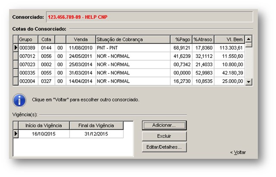Screen dimensions: 276x177
Task: Click NOR - NORMAL in the 007012 row
Action: click(133, 56)
